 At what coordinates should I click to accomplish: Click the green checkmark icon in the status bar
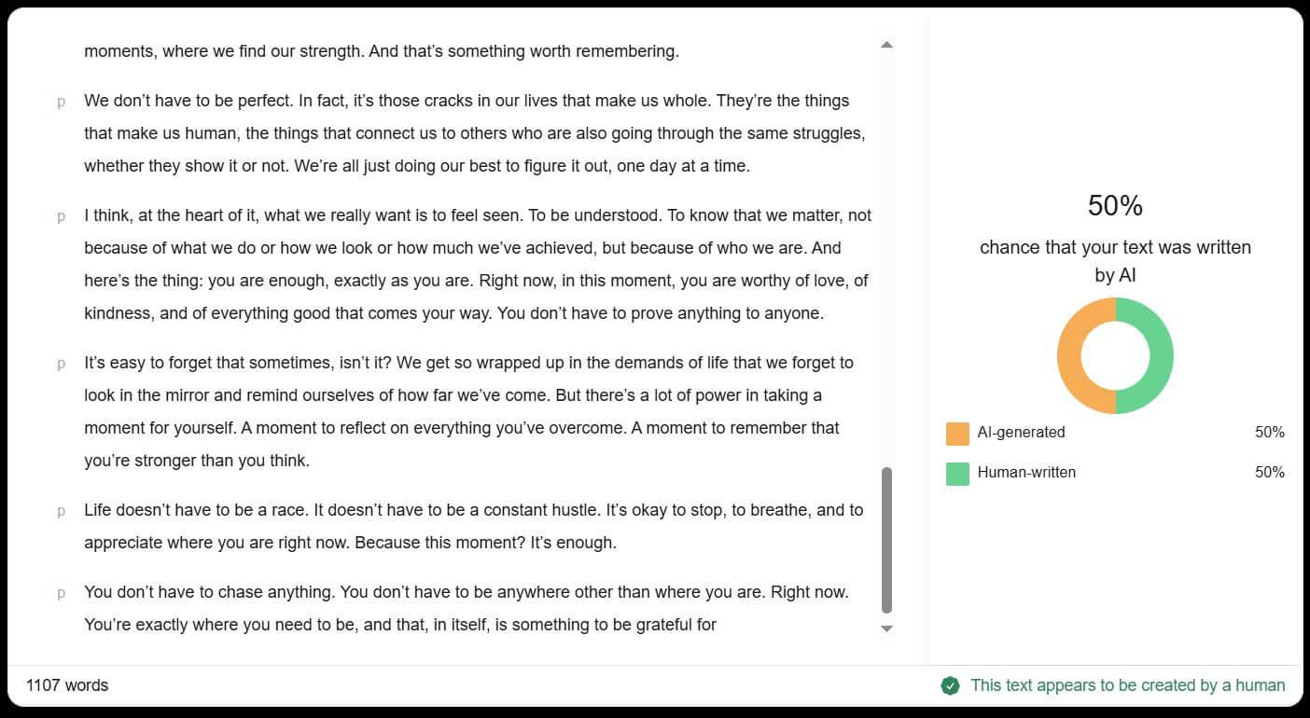click(x=950, y=686)
